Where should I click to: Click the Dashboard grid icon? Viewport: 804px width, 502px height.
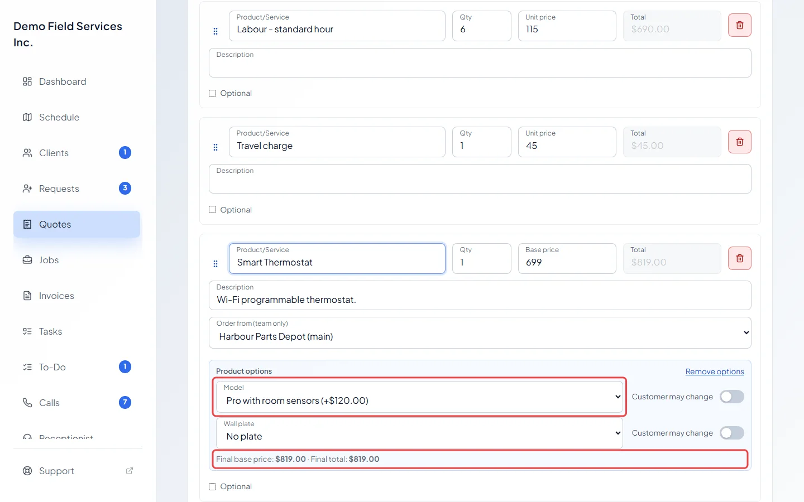[27, 81]
